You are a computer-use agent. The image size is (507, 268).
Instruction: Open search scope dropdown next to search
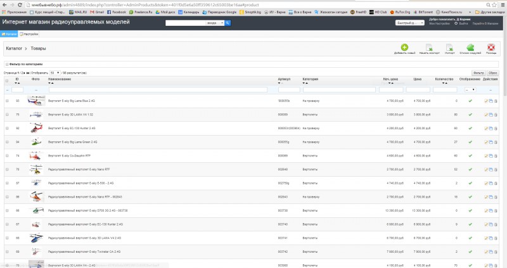[215, 23]
